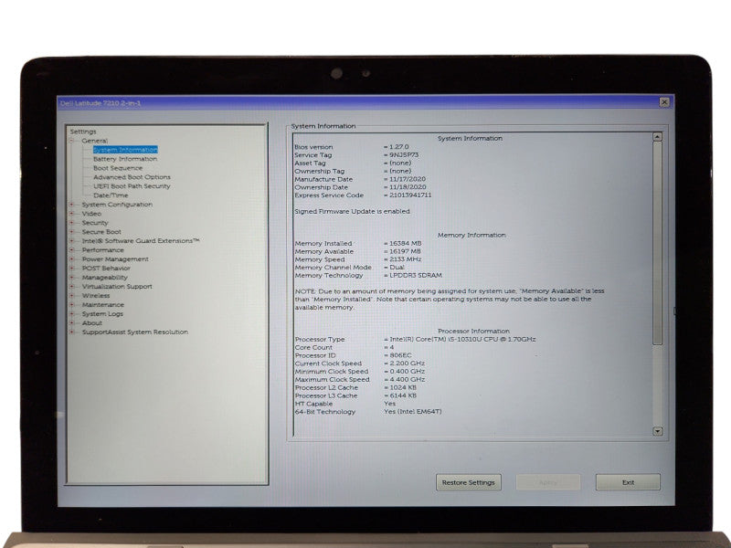Select the Video label
This screenshot has width=731, height=548.
91,214
